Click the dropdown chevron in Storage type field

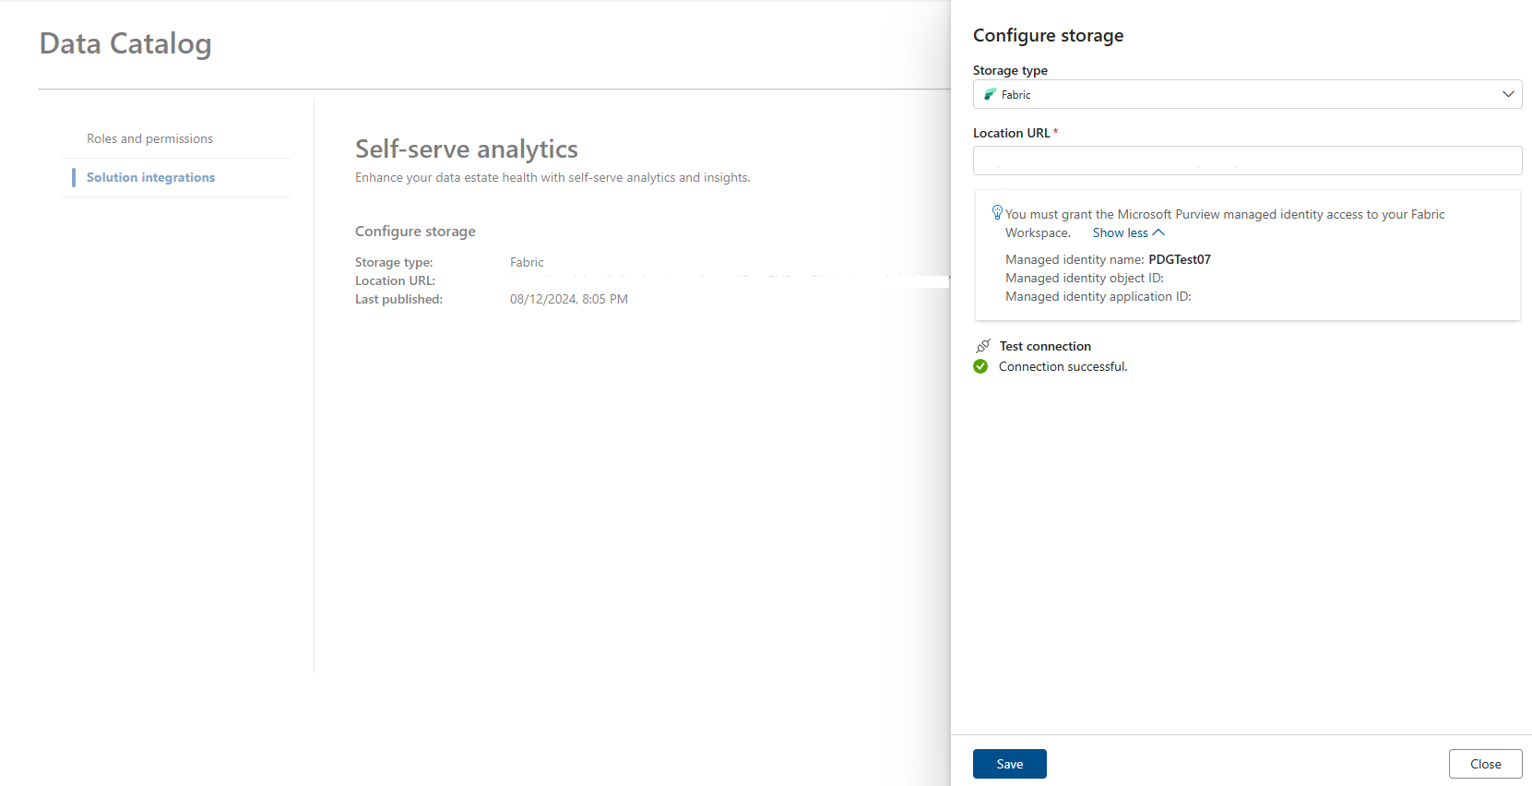(x=1508, y=94)
